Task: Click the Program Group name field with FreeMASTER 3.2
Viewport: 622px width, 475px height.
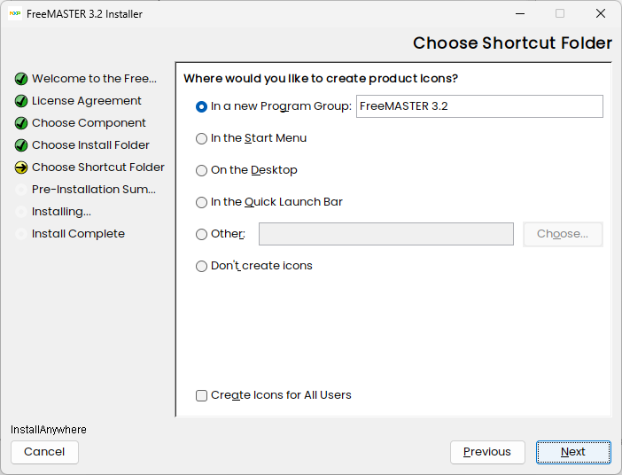Action: pyautogui.click(x=479, y=106)
